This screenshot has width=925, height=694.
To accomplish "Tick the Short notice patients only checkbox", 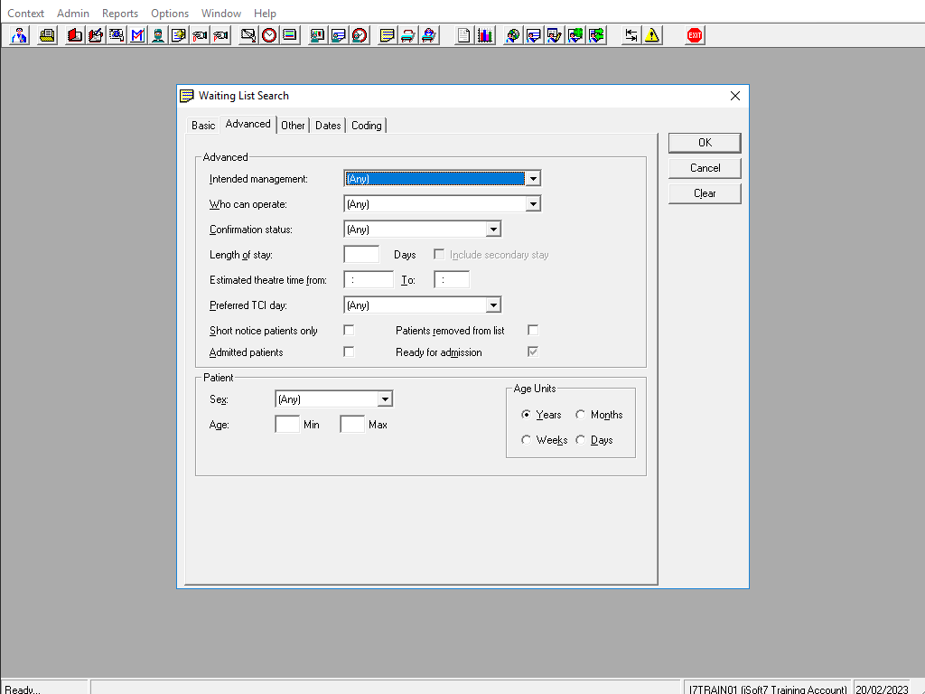I will (349, 331).
